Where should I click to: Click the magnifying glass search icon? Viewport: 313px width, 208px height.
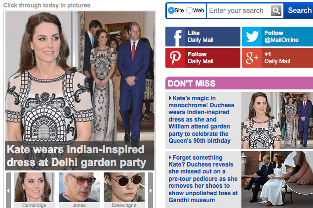point(276,10)
